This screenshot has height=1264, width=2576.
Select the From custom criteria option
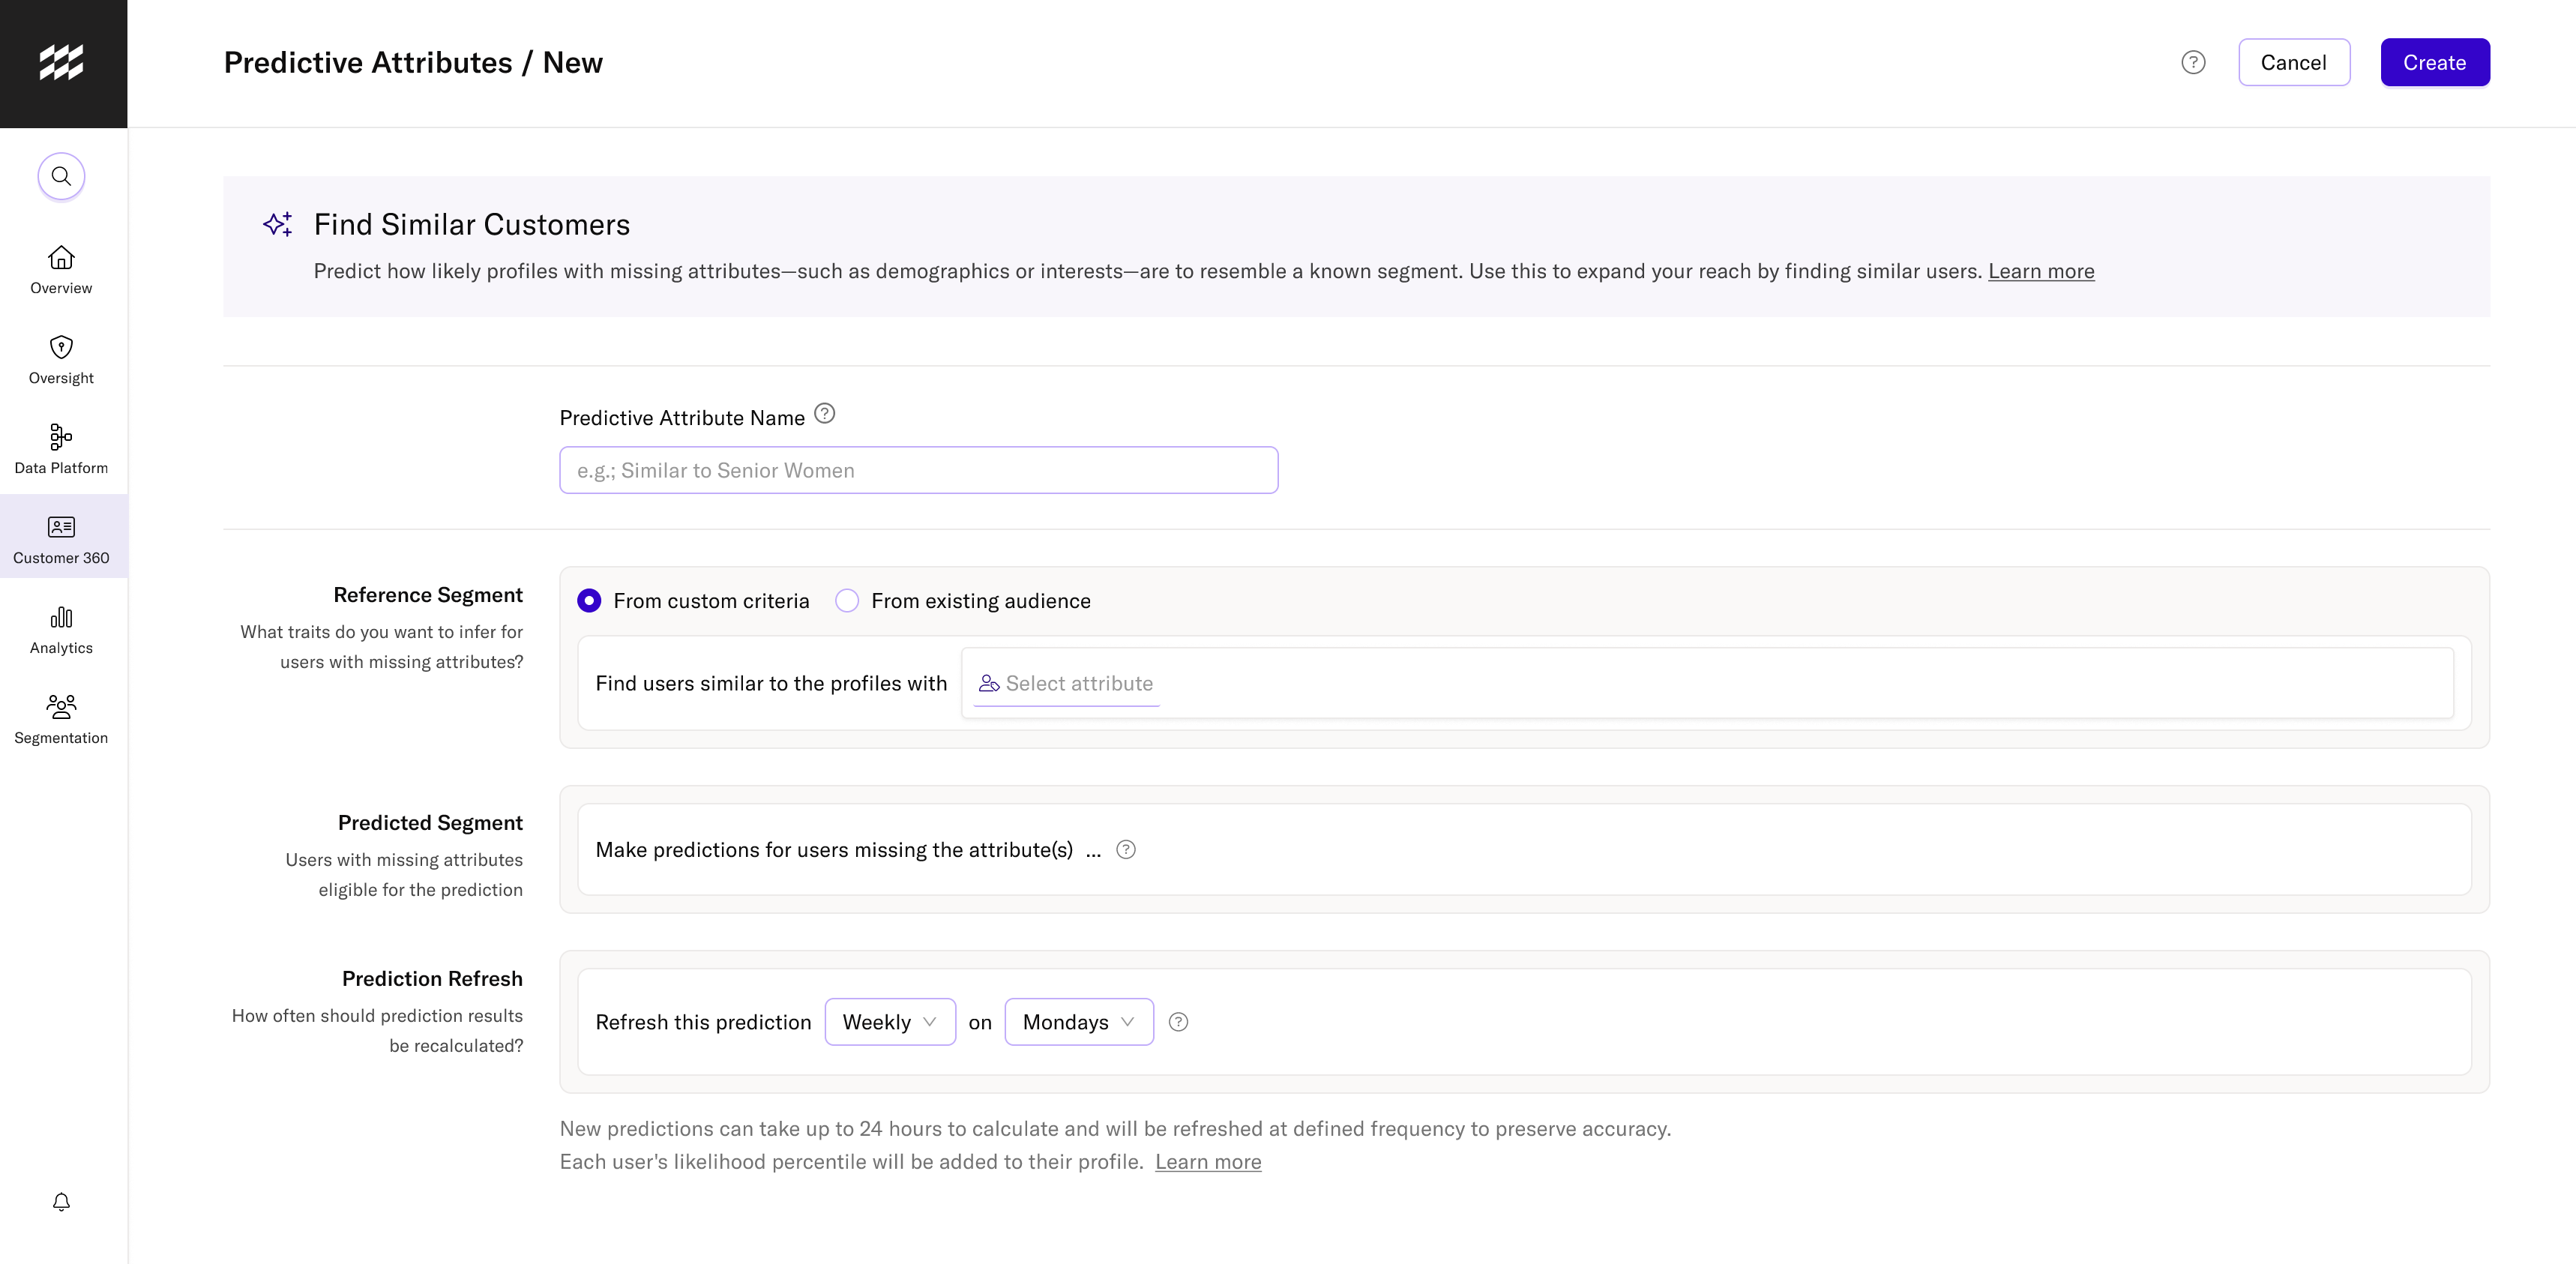click(590, 600)
